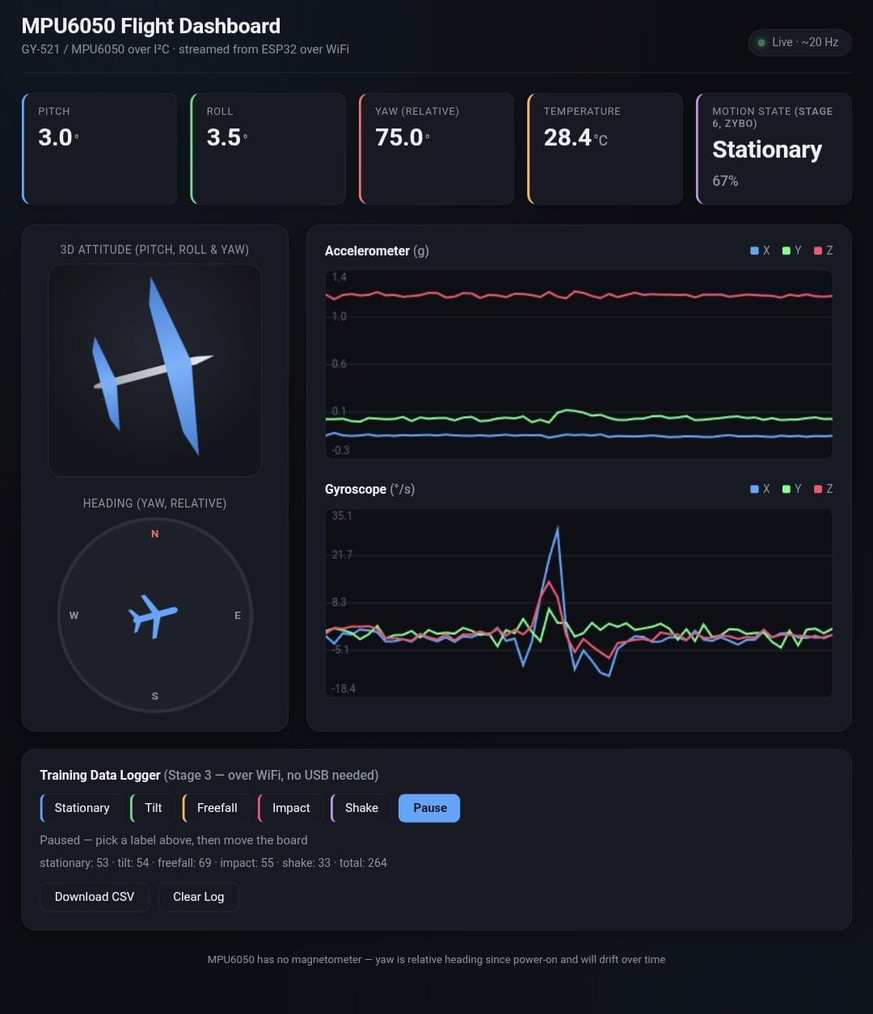
Task: Download the training data CSV
Action: tap(95, 897)
